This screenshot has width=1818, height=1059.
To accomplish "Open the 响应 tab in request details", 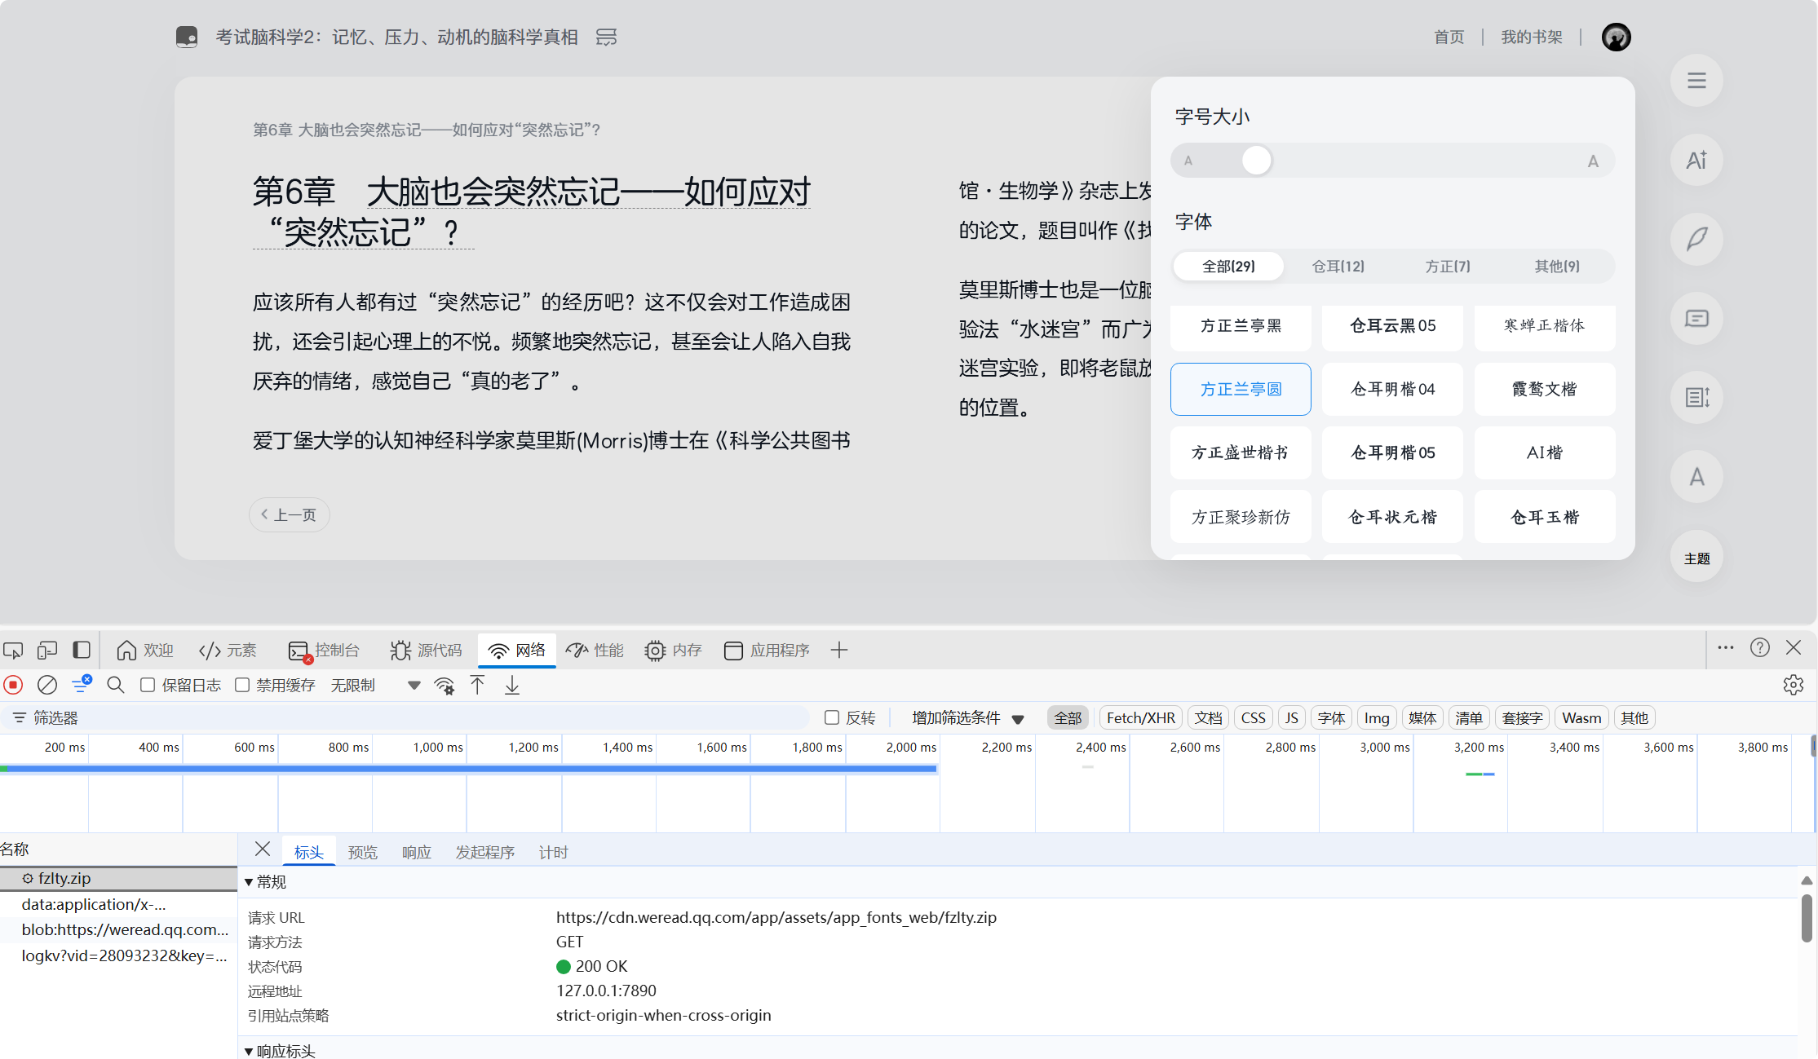I will (x=416, y=852).
